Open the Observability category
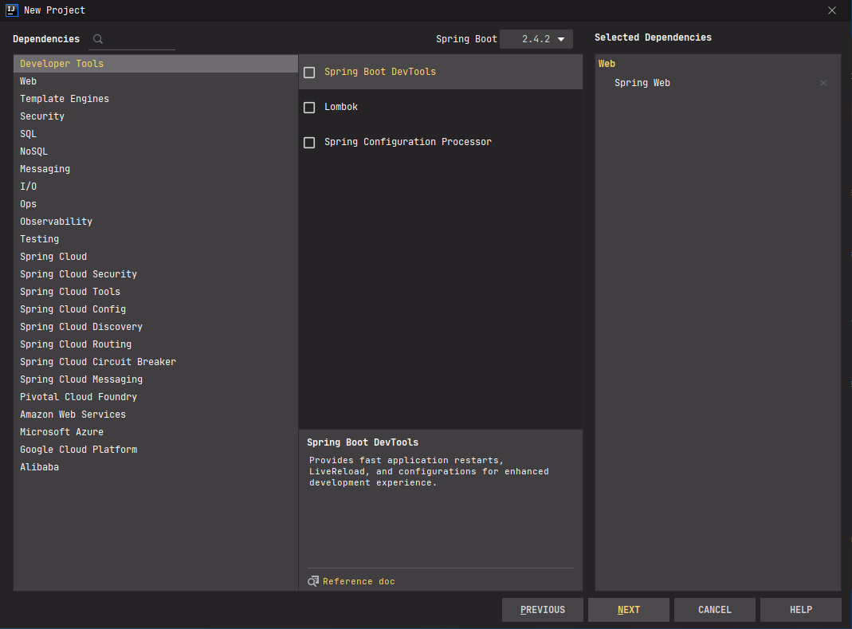Screen dimensions: 852x629 tap(156, 222)
